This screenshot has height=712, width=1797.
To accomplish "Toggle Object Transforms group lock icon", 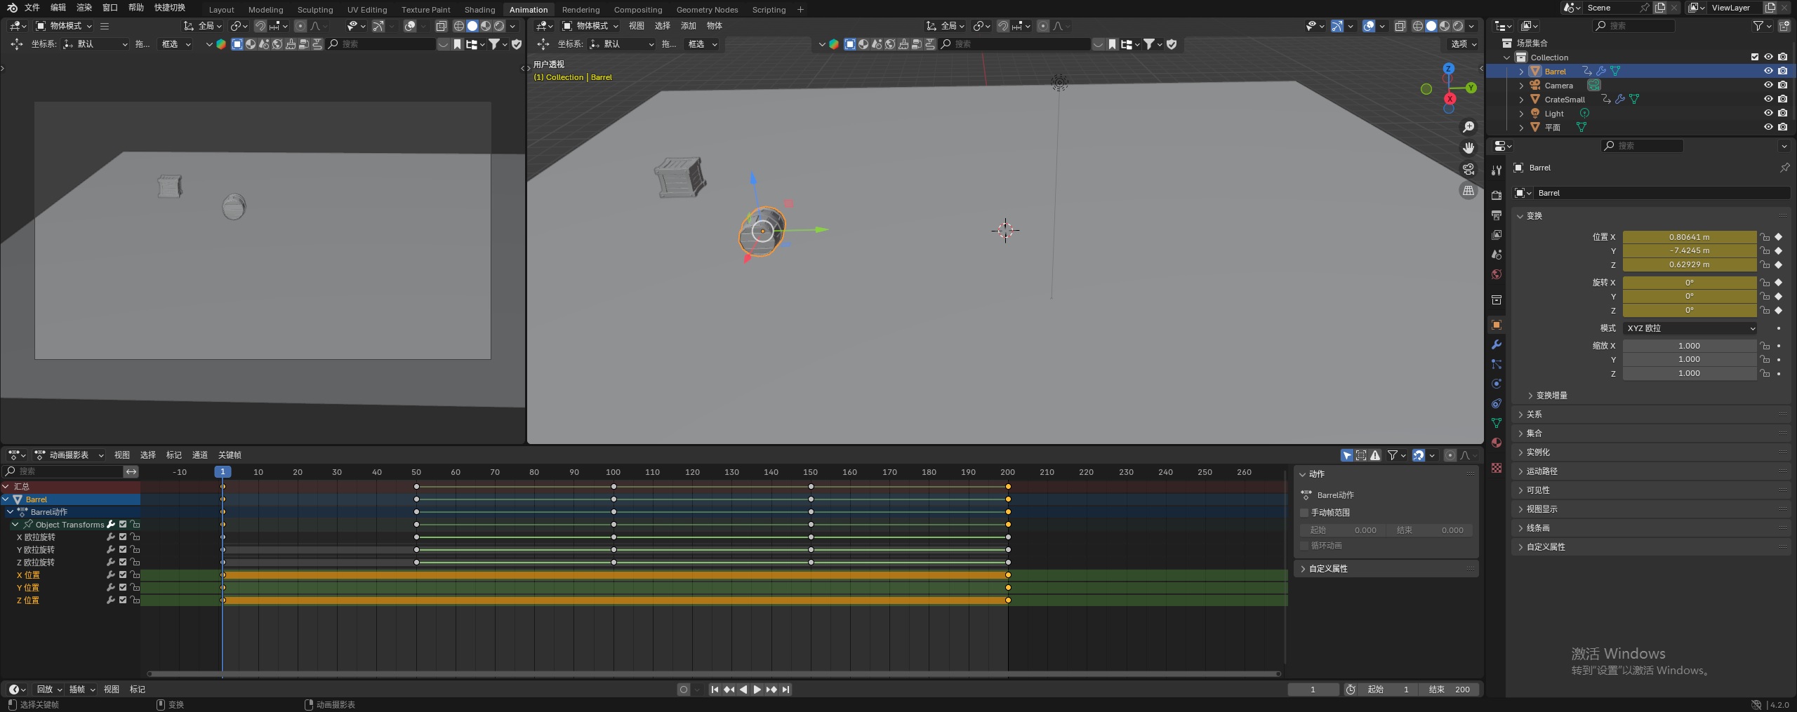I will pos(135,525).
